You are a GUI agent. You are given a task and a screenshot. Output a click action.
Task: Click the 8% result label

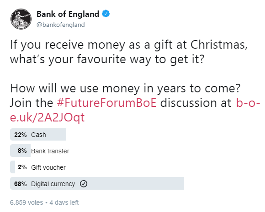coord(22,151)
